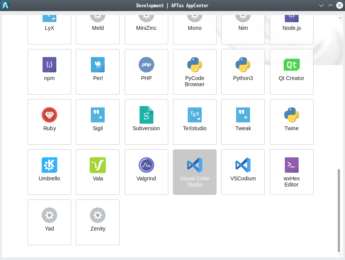The image size is (345, 260).
Task: Open the Subversion app icon
Action: coord(146,115)
